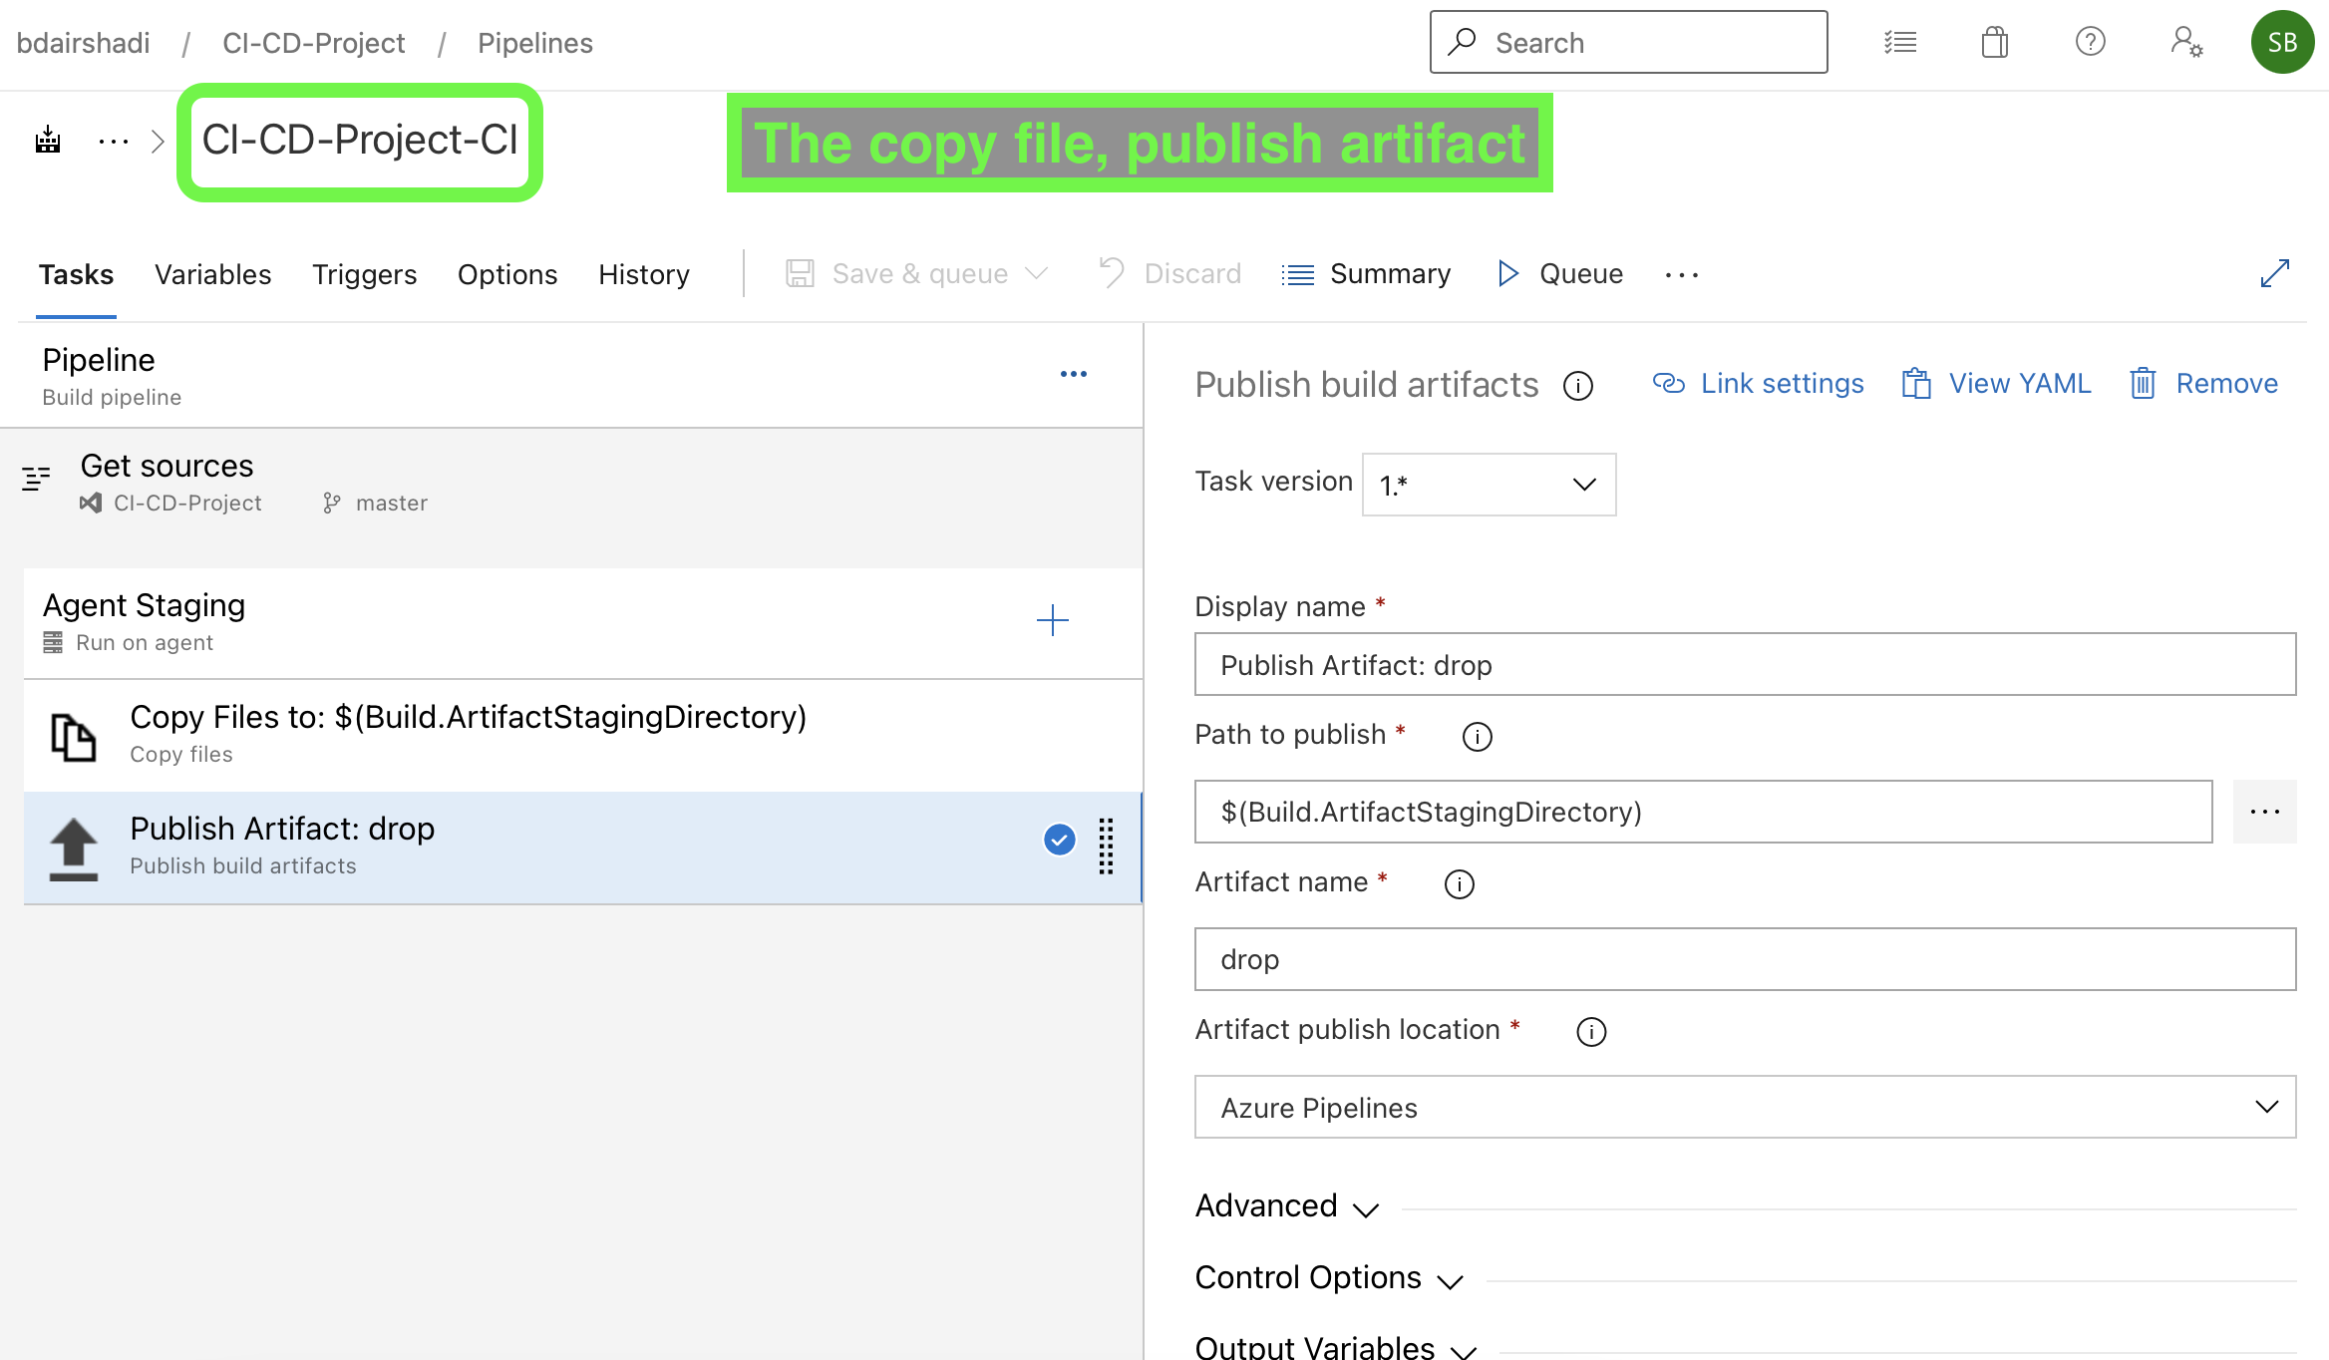Click the pipeline icon beside the breadcrumb
The height and width of the screenshot is (1360, 2329).
pos(46,140)
